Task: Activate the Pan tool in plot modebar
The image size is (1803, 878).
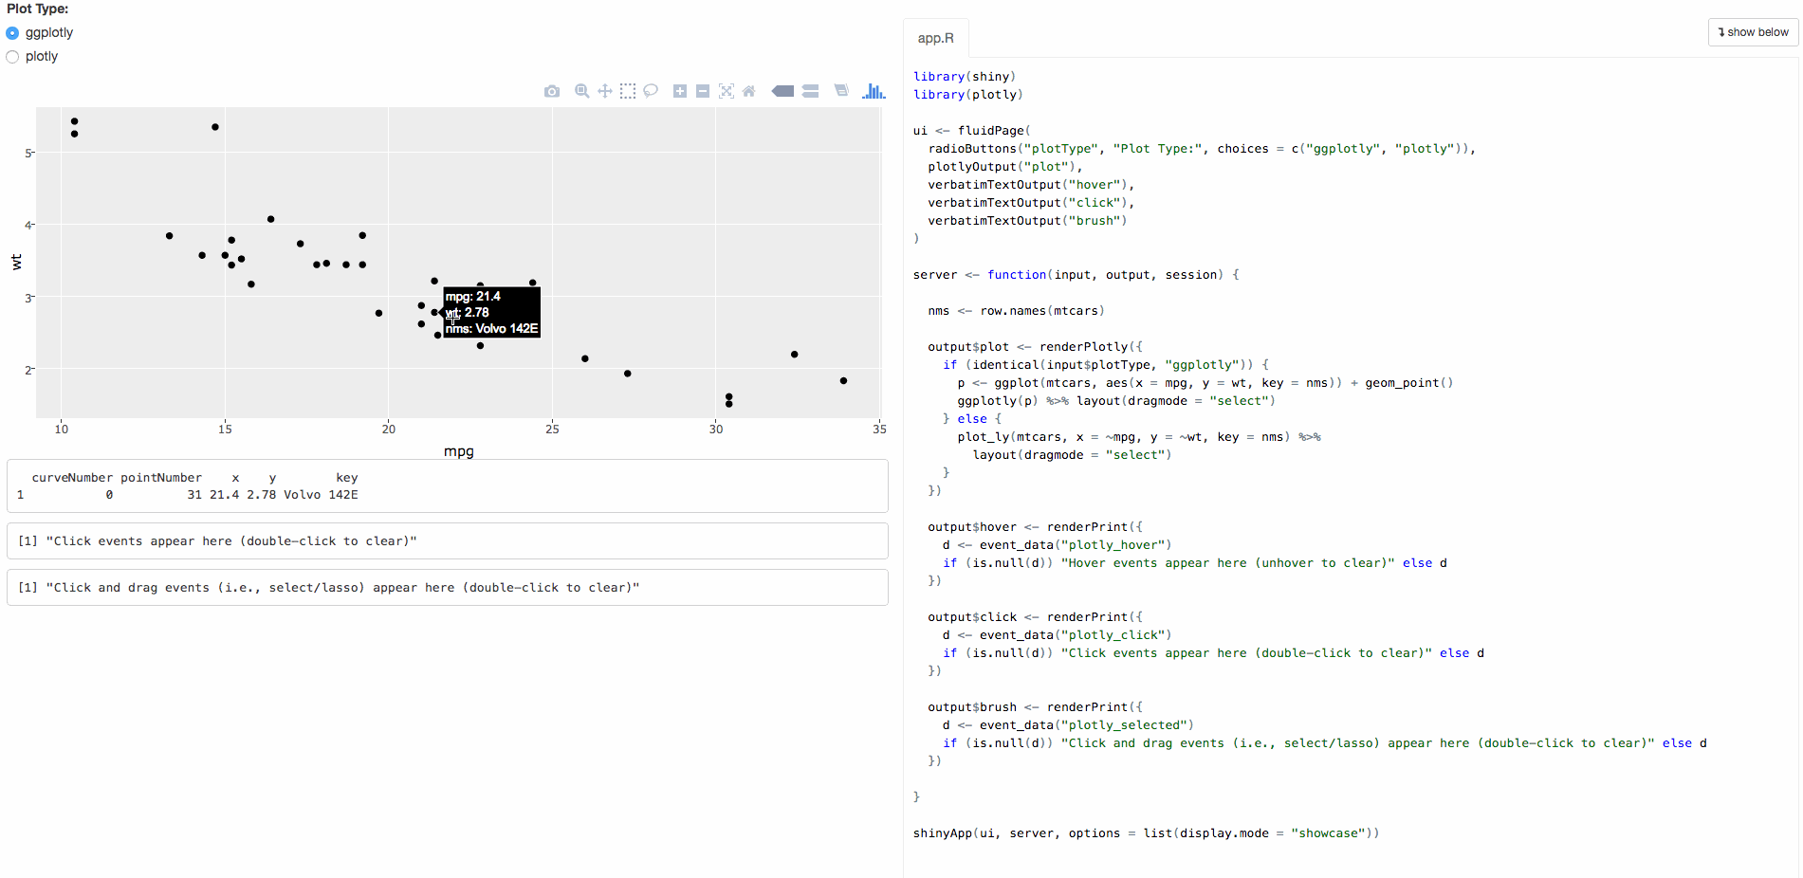Action: coord(605,91)
